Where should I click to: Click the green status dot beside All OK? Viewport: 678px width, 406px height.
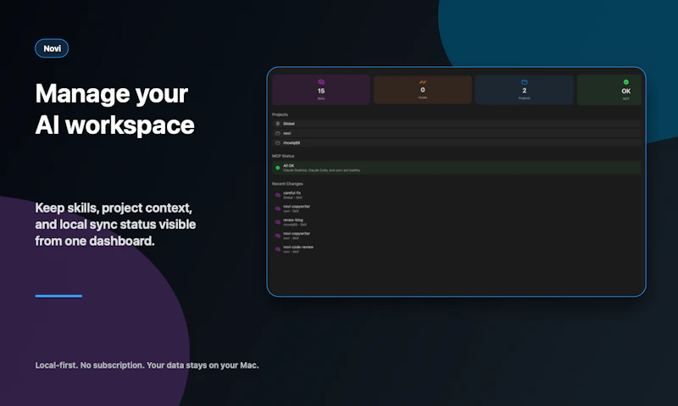click(x=278, y=168)
